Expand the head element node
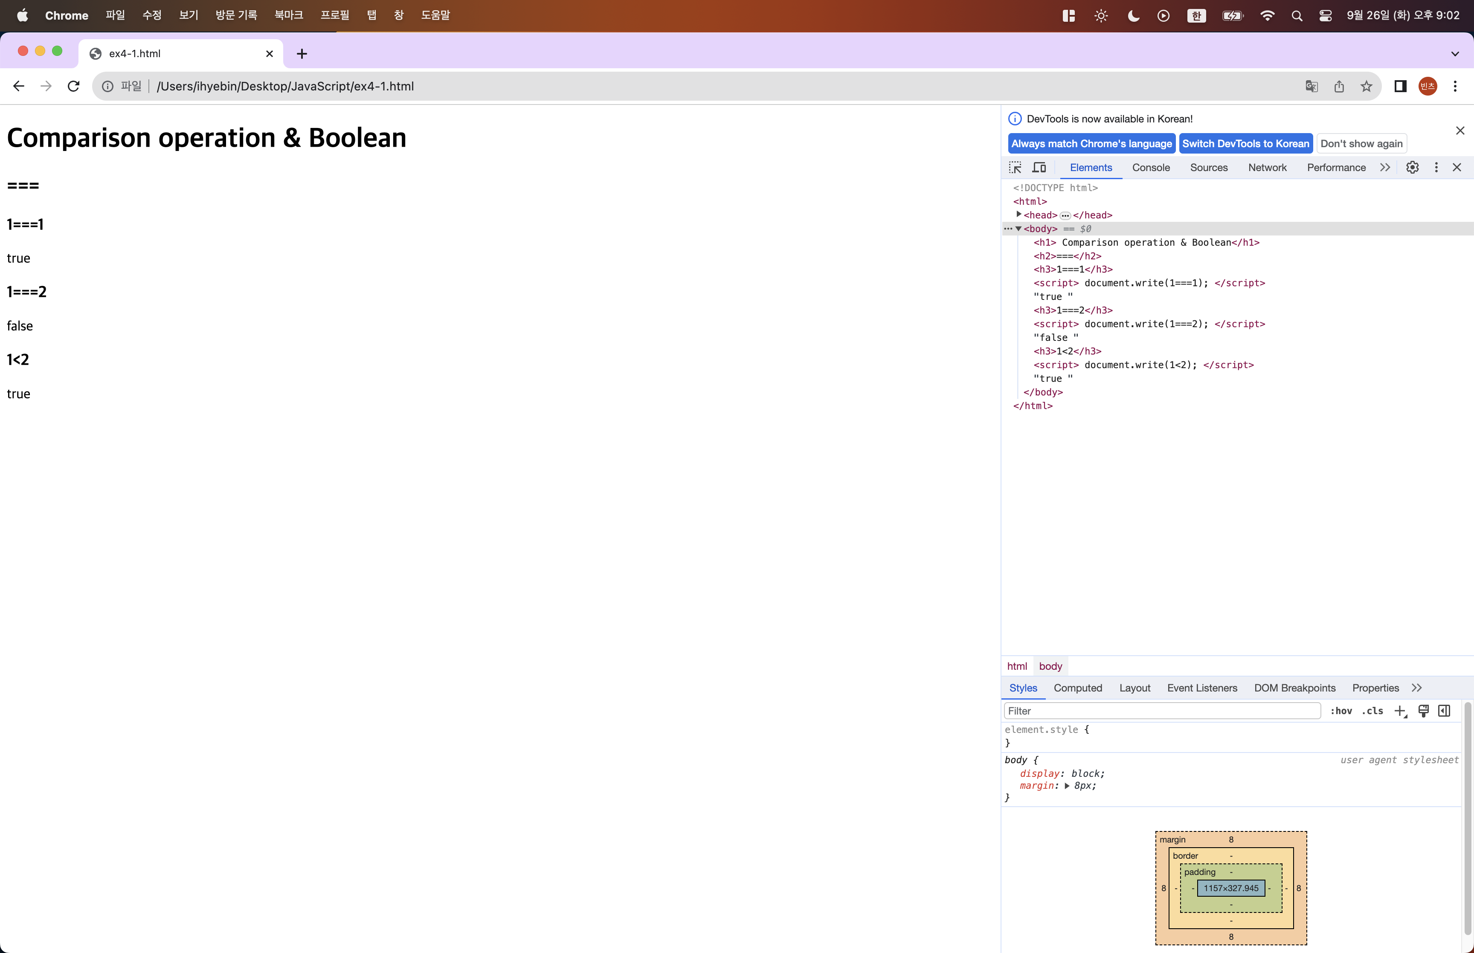 1019,215
